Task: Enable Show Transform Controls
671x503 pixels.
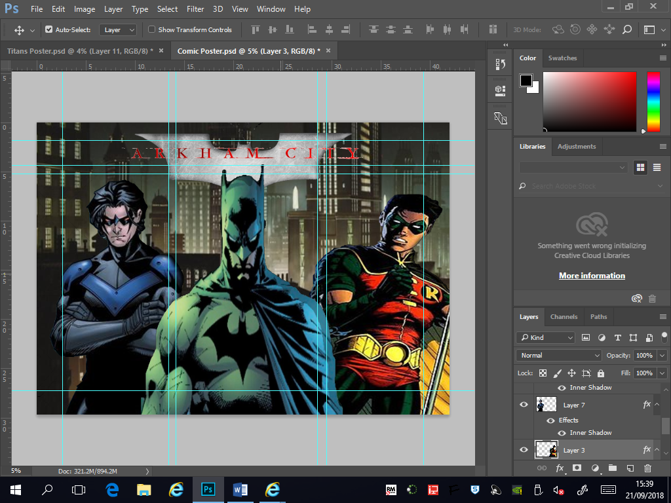Action: click(x=152, y=29)
